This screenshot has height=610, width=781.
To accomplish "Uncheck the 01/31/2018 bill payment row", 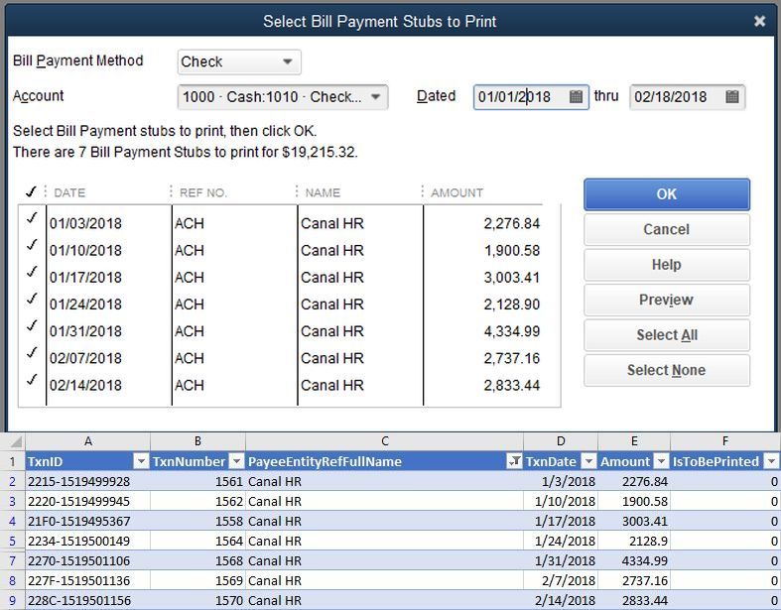I will 32,325.
